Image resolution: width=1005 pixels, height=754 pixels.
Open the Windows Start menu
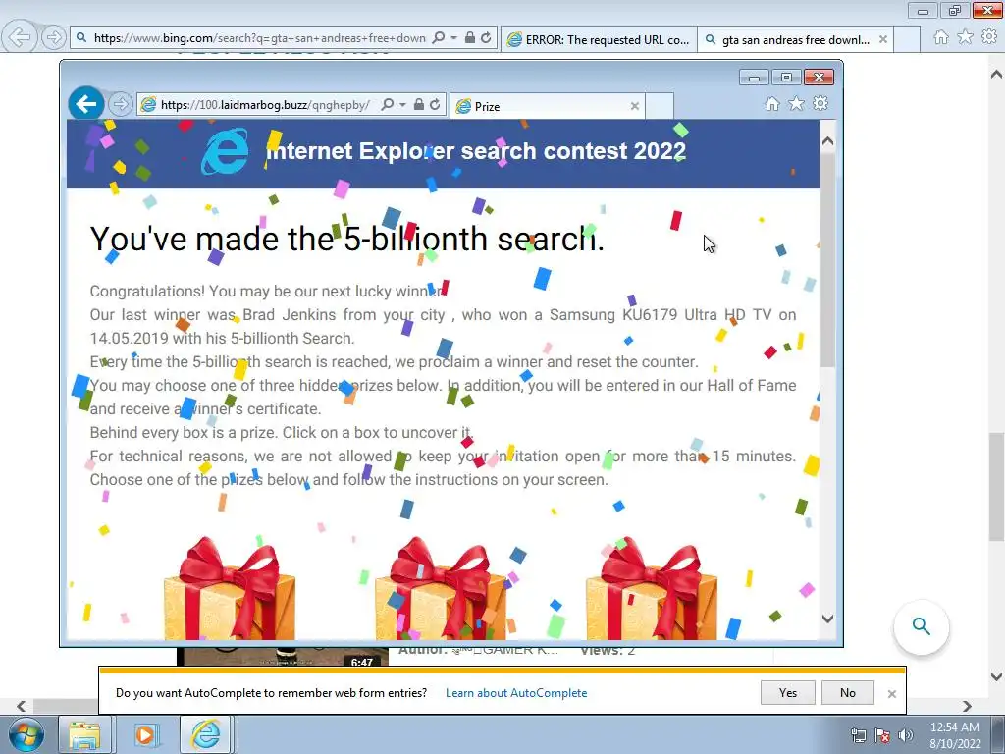pyautogui.click(x=25, y=734)
